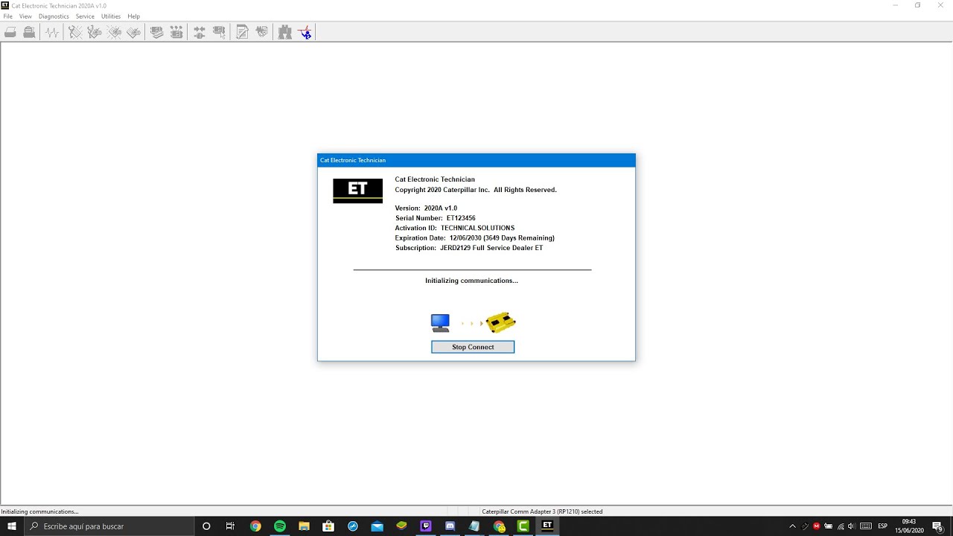Open Logged Diagnostic Codes toolbar icon

coord(95,32)
